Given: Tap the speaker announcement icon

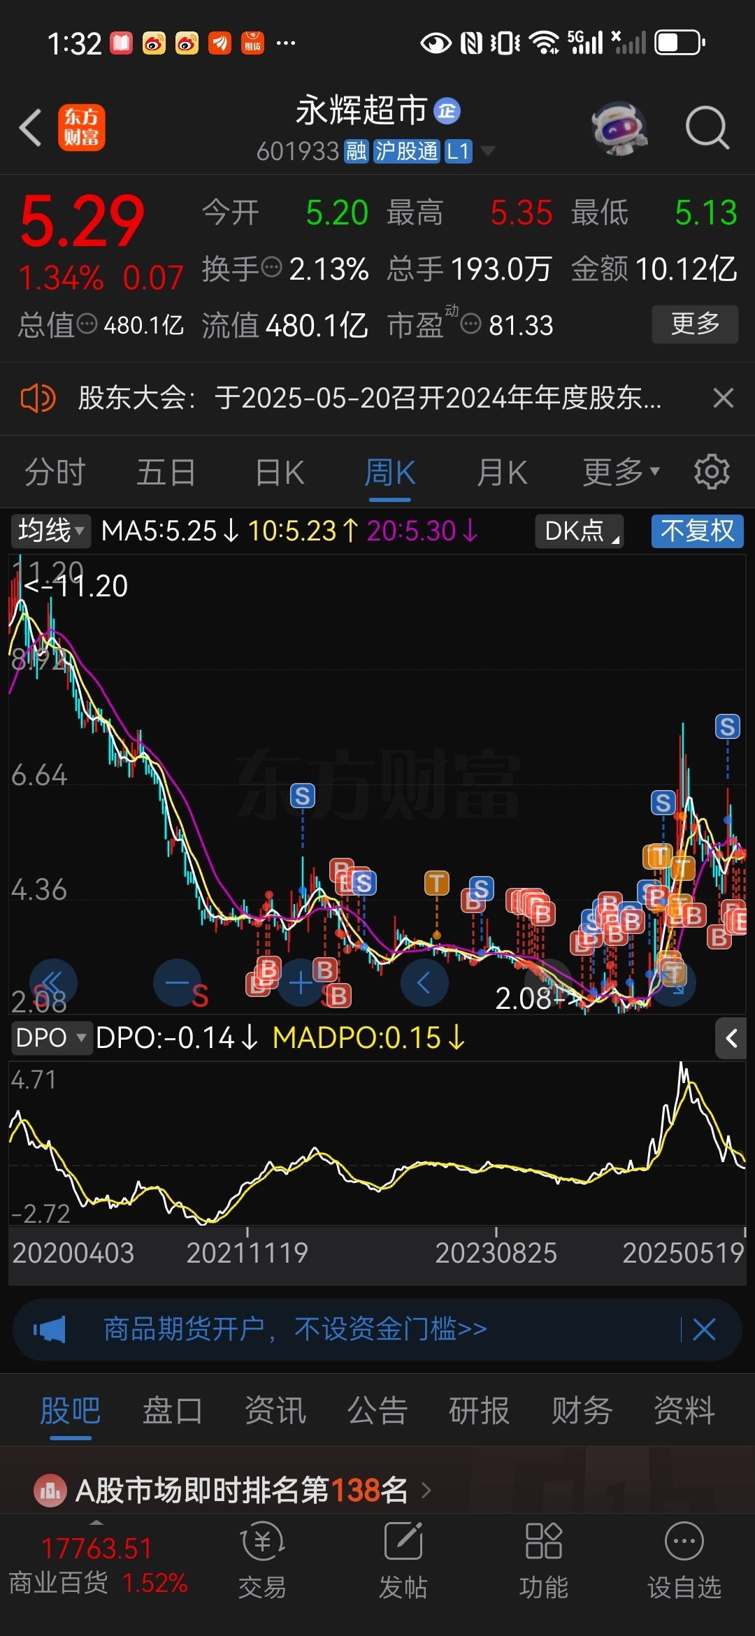Looking at the screenshot, I should coord(38,399).
